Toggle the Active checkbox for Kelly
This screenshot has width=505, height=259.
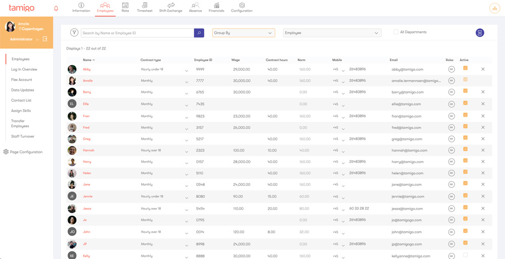[465, 255]
